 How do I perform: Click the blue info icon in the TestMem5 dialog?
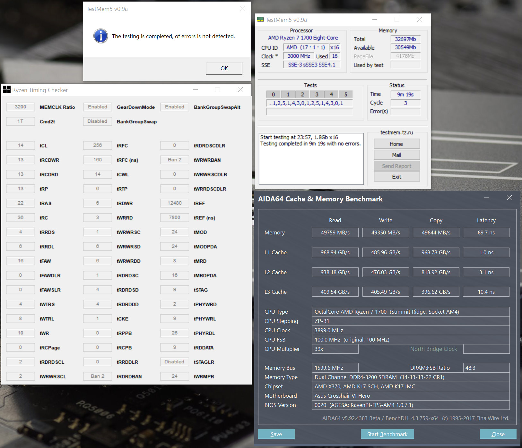tap(100, 36)
